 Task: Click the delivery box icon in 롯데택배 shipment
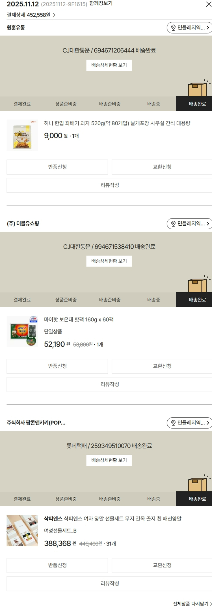pyautogui.click(x=198, y=484)
